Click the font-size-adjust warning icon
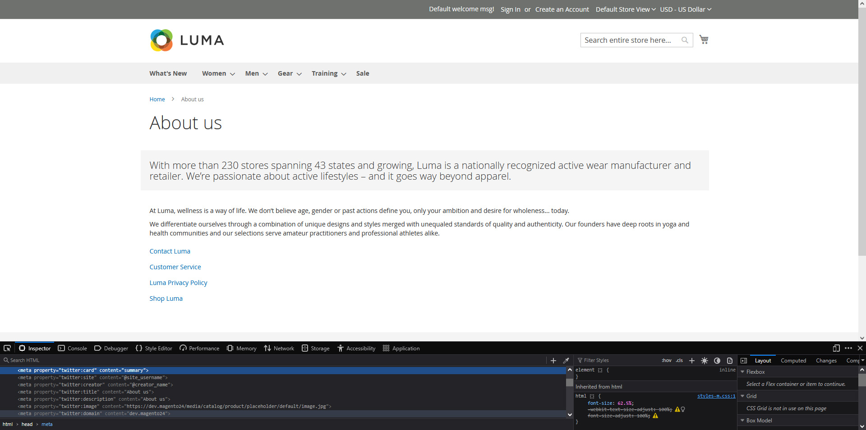 tap(655, 416)
